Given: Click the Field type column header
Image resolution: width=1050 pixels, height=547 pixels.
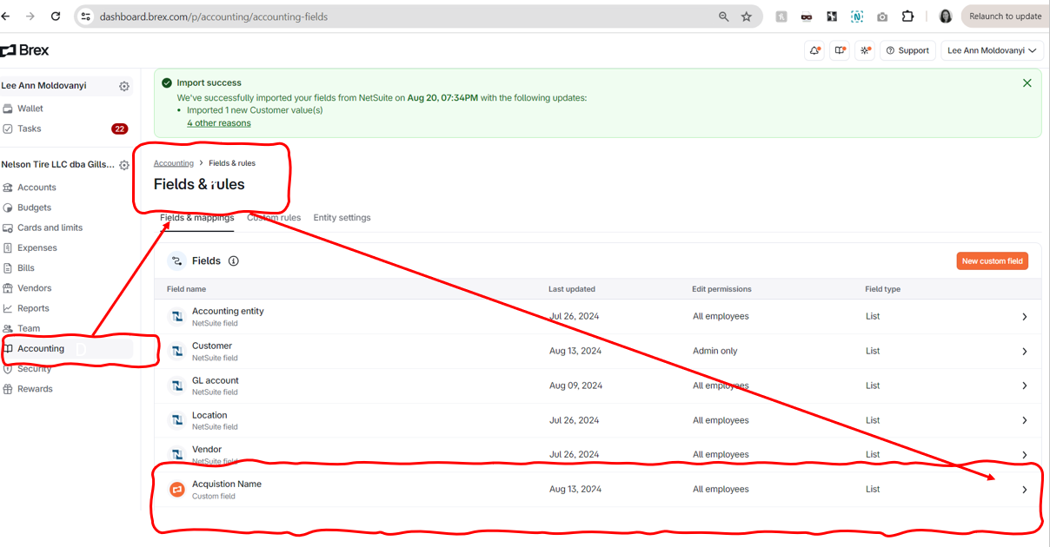Looking at the screenshot, I should pyautogui.click(x=883, y=289).
